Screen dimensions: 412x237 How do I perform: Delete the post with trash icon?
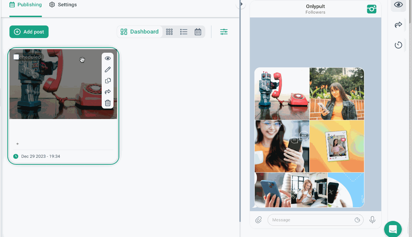108,103
